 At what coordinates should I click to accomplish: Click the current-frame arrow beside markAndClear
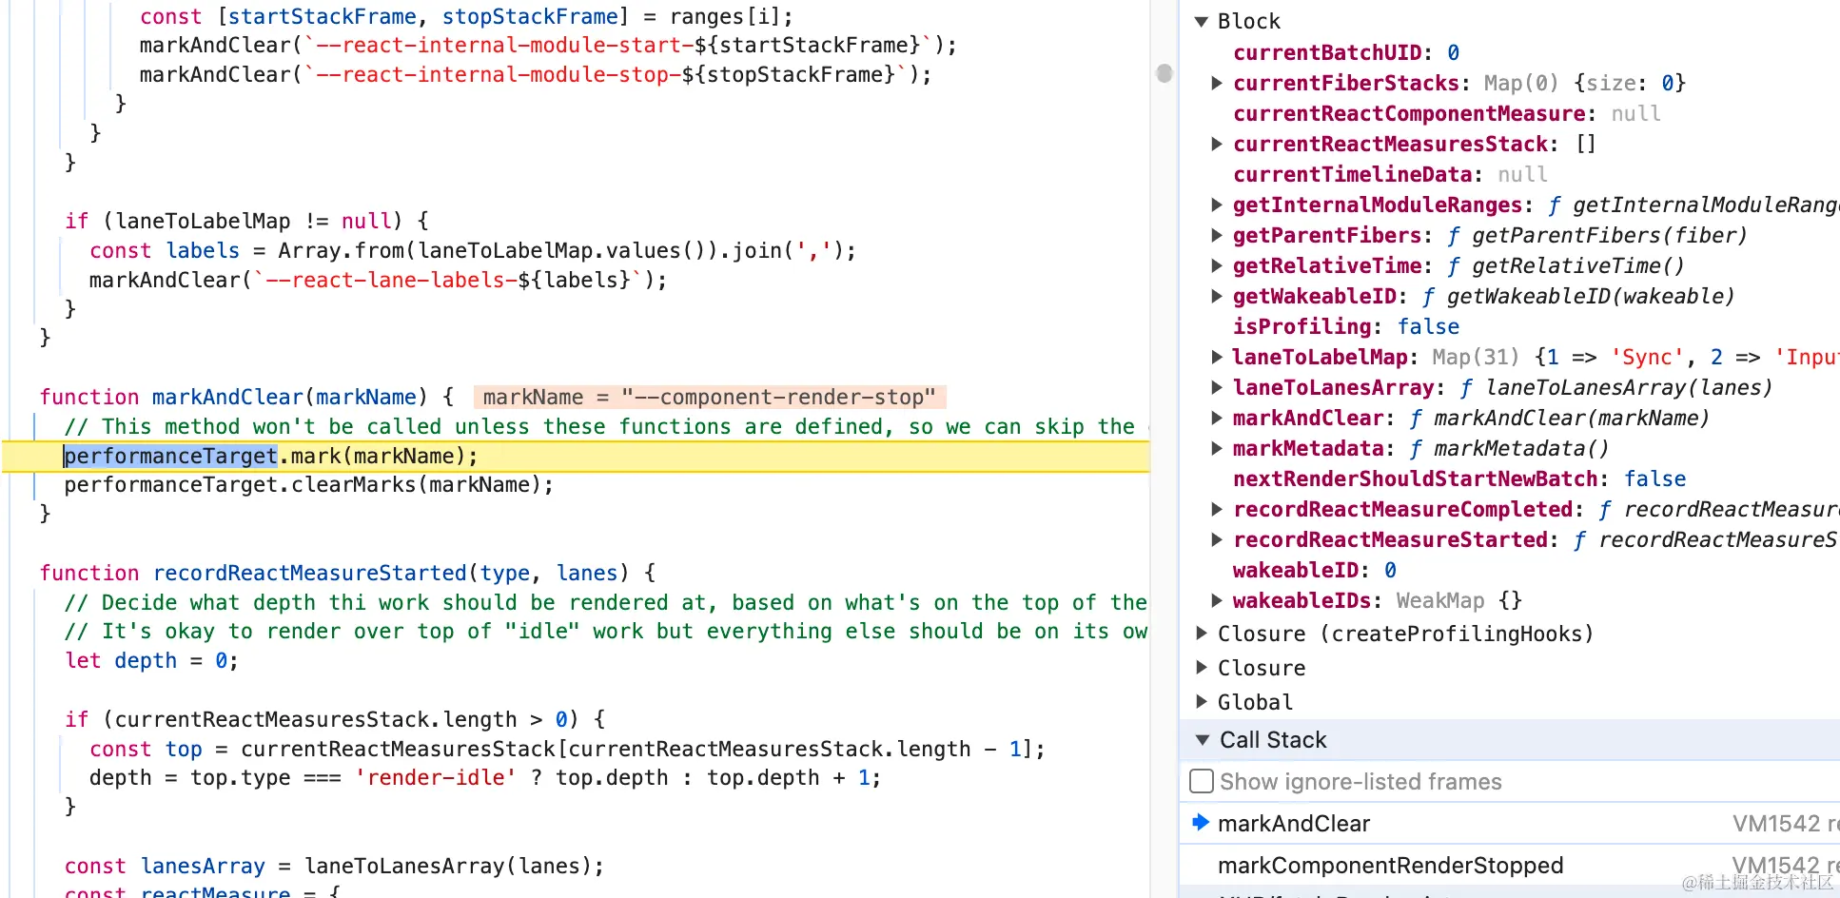click(x=1201, y=822)
